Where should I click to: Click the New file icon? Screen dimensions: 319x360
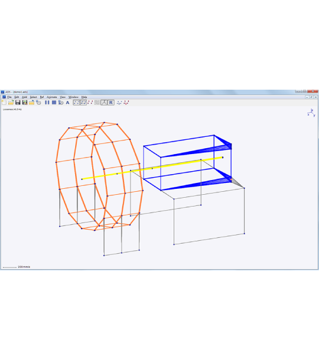click(4, 103)
